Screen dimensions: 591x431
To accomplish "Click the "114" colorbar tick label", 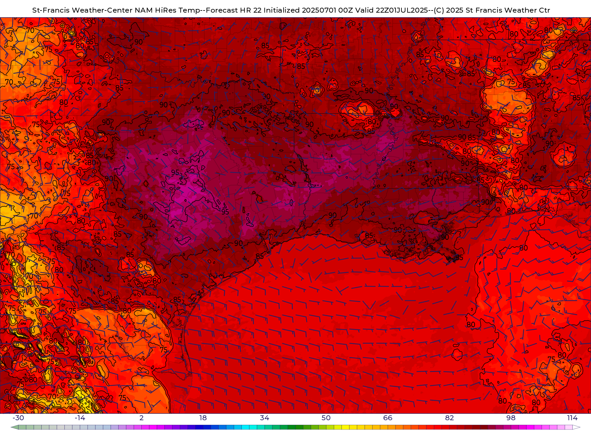I will 573,418.
